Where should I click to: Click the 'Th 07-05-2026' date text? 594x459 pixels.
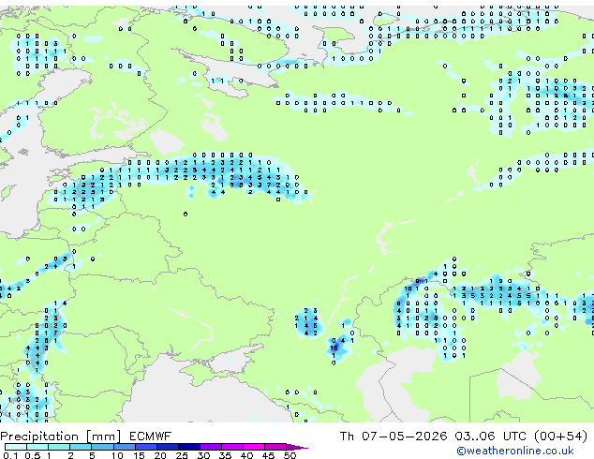tap(394, 437)
